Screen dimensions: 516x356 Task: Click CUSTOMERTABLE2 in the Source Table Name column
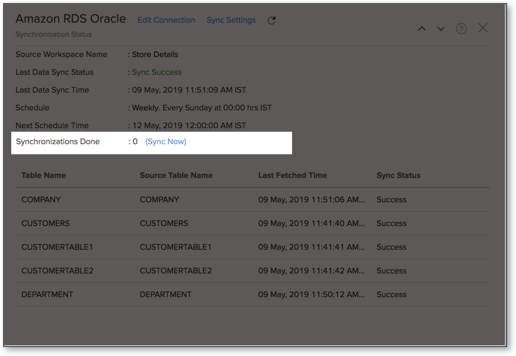coord(176,271)
